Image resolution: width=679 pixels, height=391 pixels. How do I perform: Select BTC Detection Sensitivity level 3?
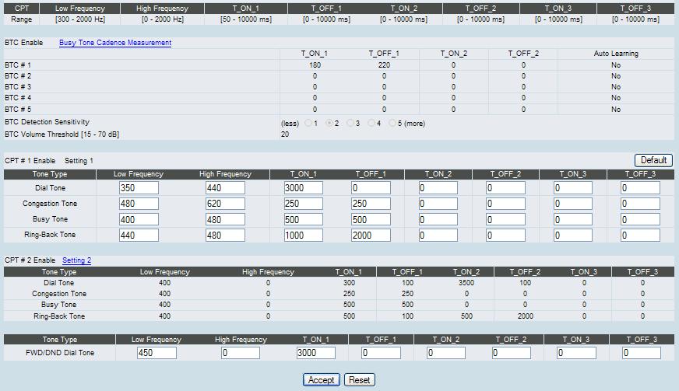(x=351, y=123)
